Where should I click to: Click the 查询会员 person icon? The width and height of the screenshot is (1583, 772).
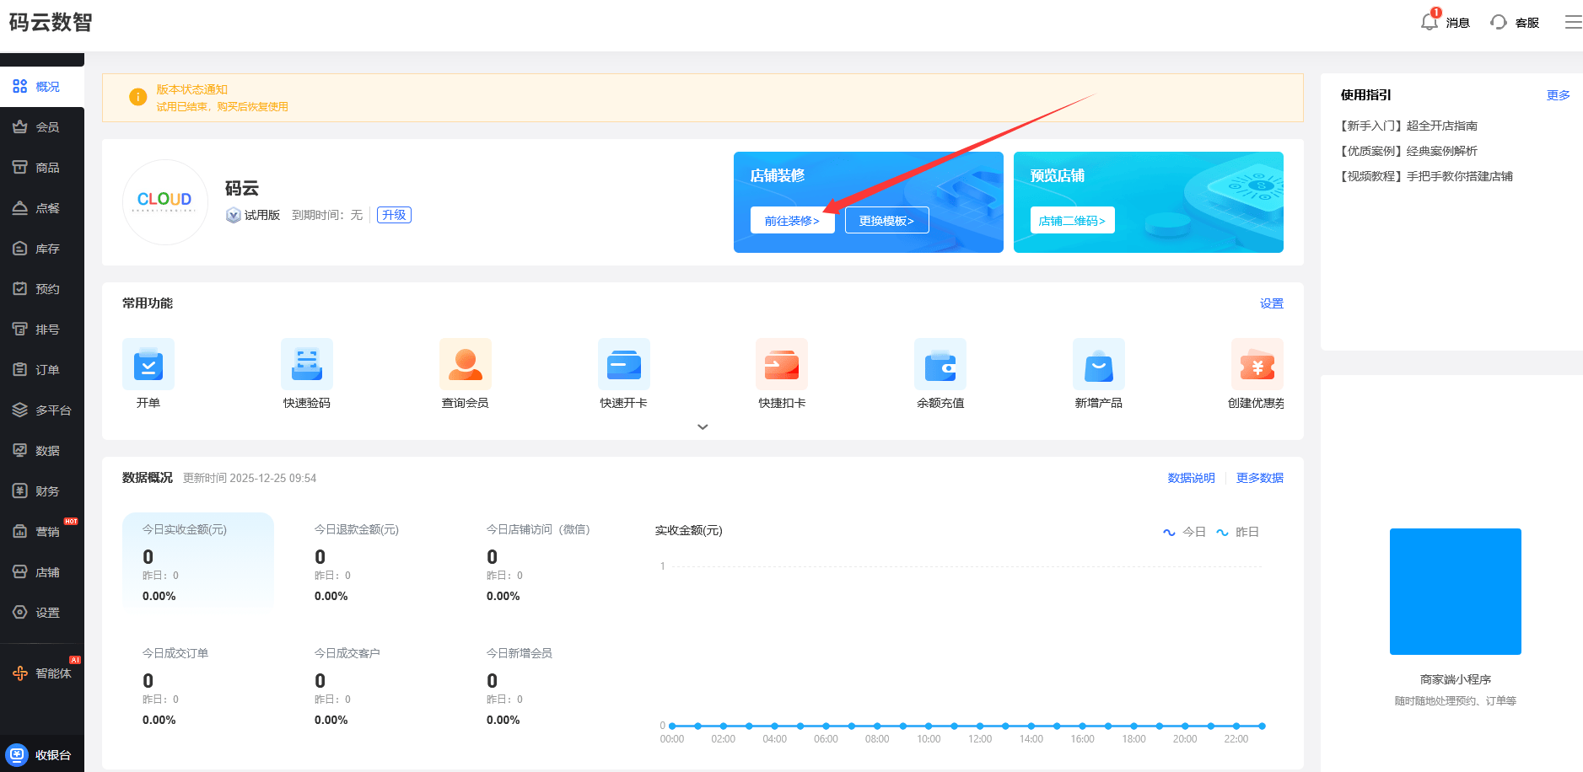[x=466, y=364]
